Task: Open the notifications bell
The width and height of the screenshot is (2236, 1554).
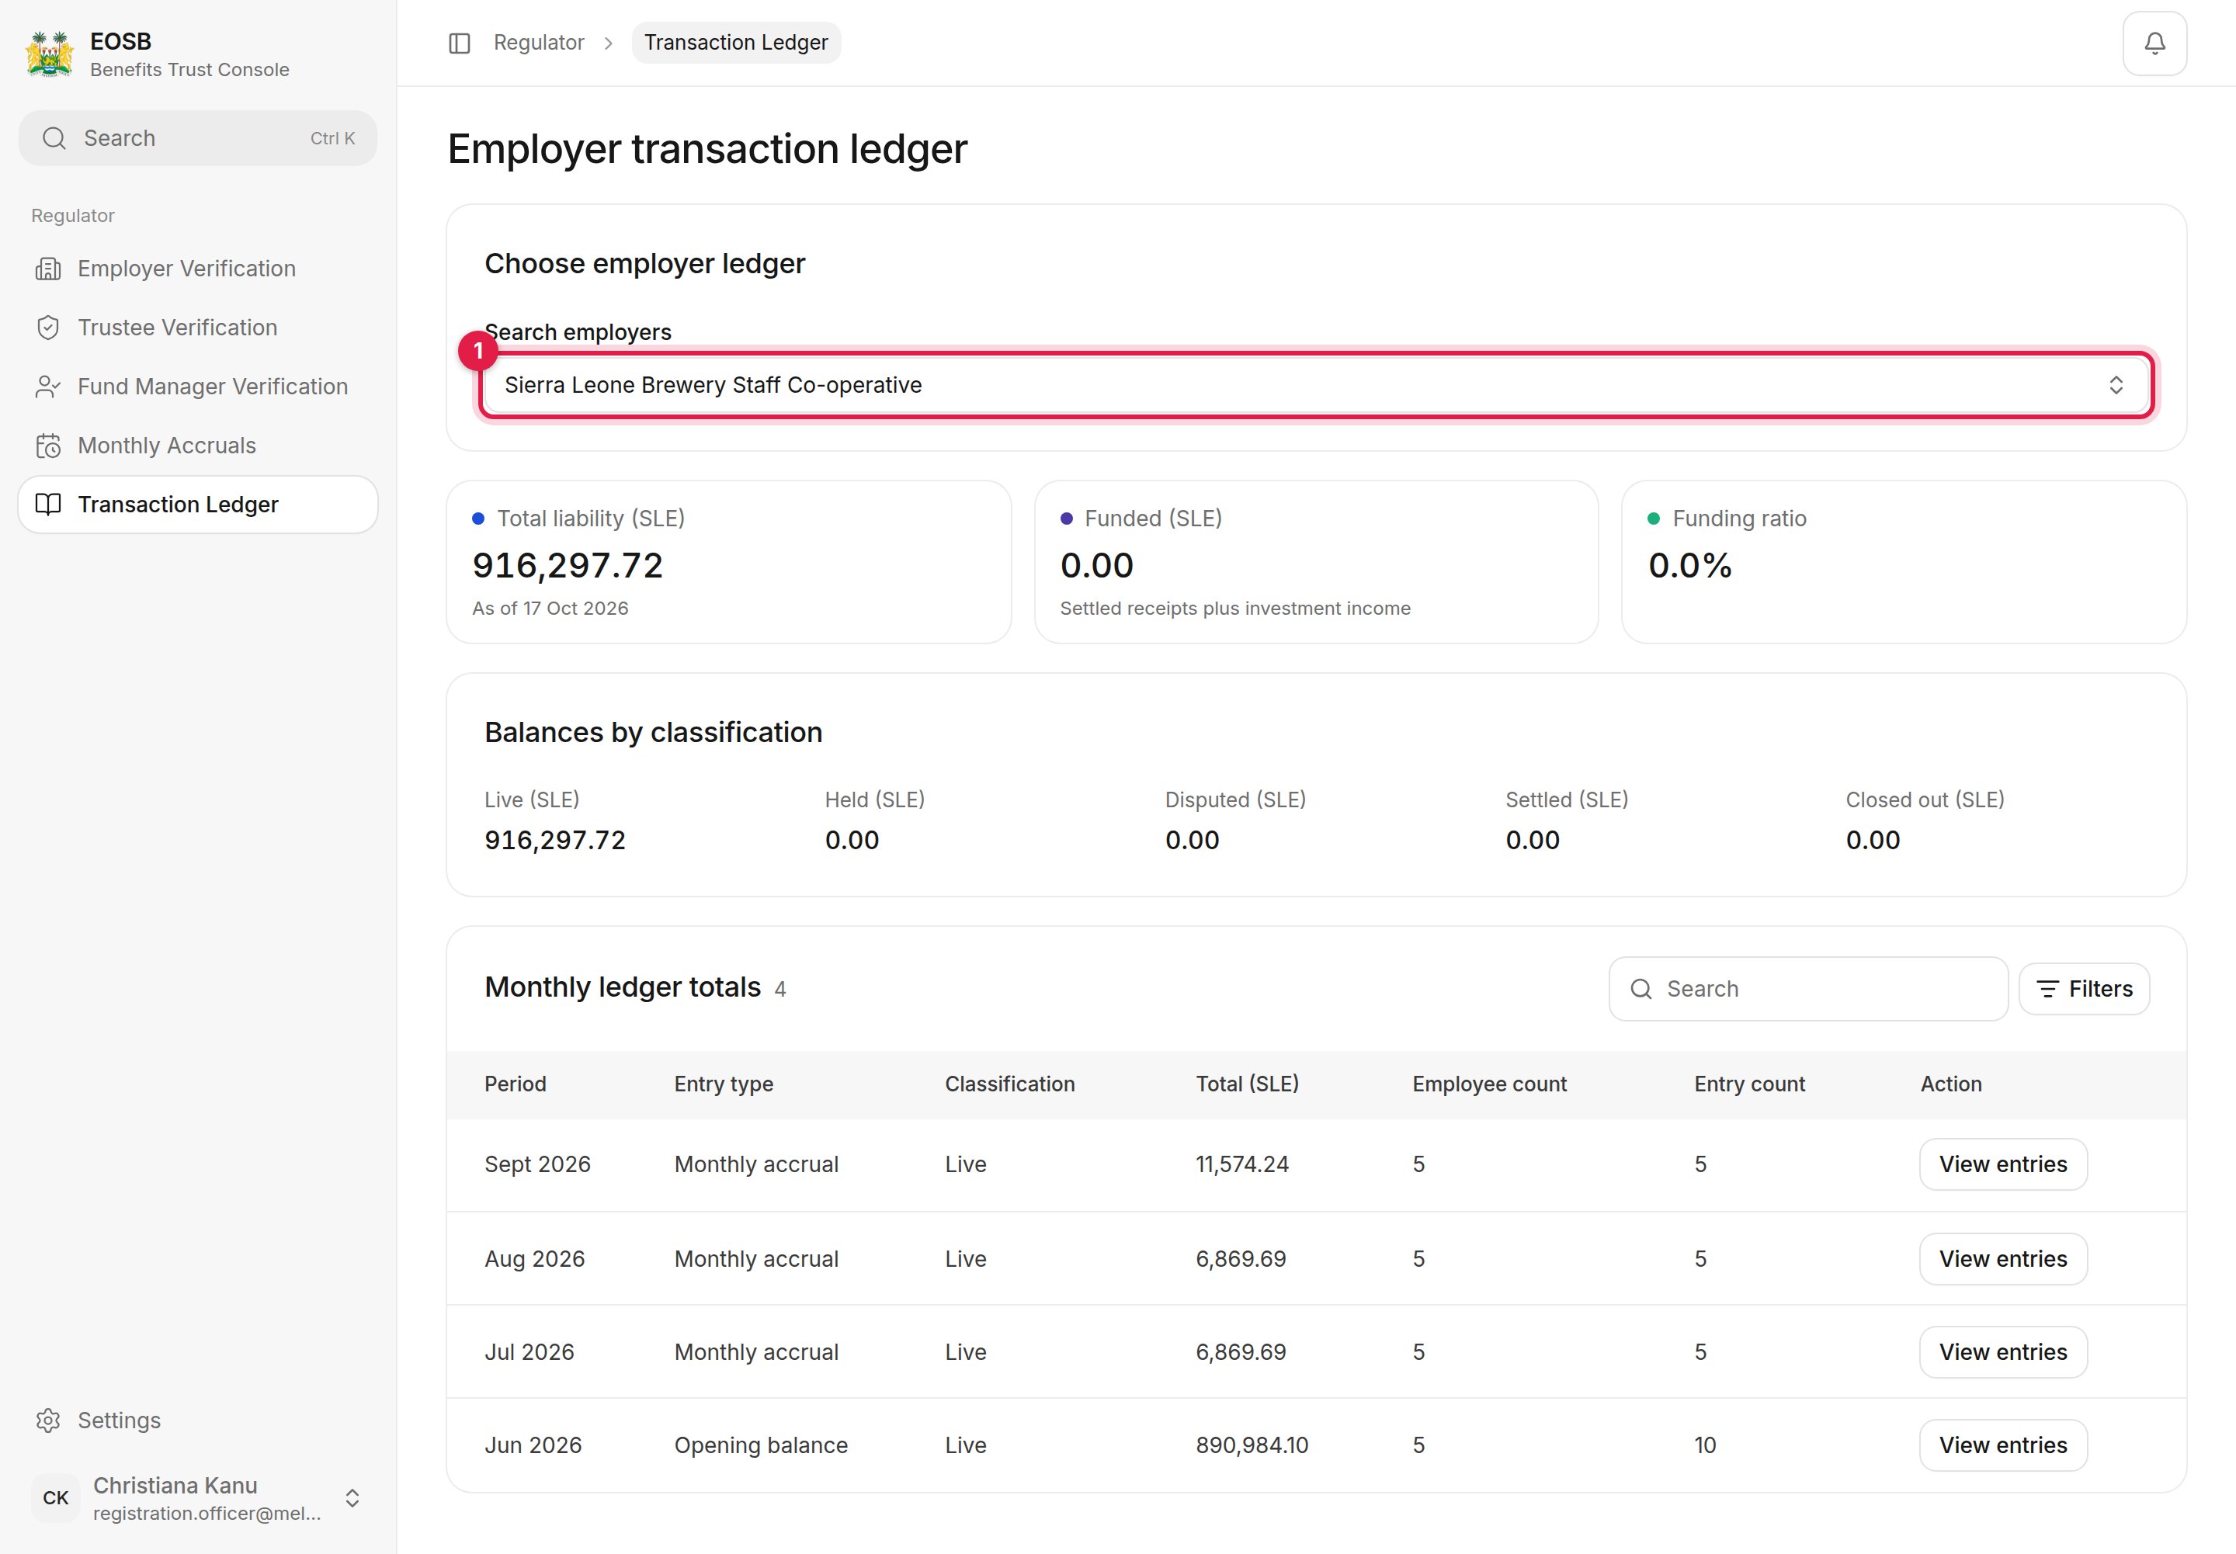Action: (x=2154, y=43)
